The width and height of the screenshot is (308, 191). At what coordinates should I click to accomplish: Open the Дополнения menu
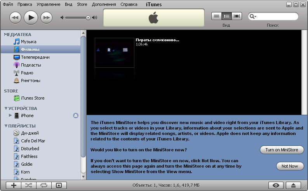104,4
